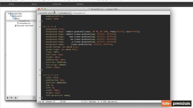Viewport: 193px width, 108px height.
Task: Click the products link in browser nav
Action: pos(57,4)
